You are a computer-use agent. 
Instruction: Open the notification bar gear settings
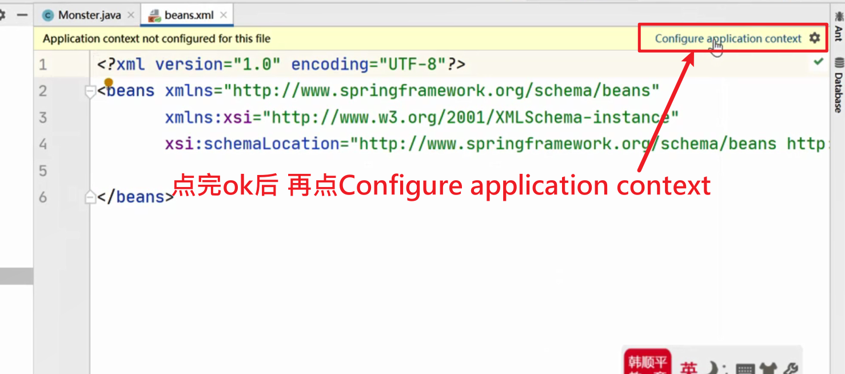(814, 38)
